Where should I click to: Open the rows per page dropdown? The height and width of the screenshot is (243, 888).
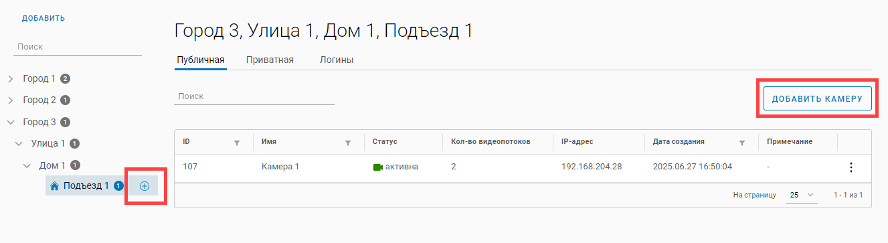click(x=802, y=195)
